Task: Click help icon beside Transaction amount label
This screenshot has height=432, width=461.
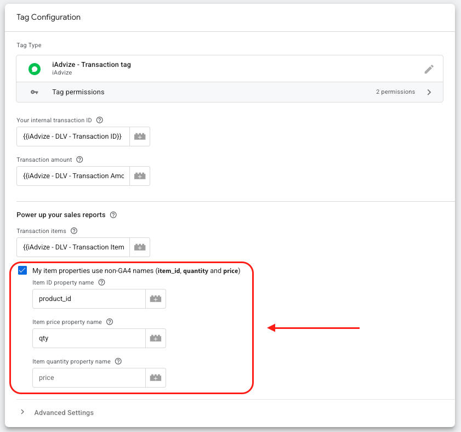Action: [79, 160]
